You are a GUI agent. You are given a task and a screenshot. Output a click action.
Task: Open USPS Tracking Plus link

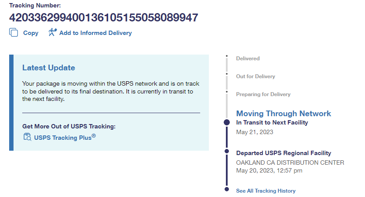(x=65, y=137)
